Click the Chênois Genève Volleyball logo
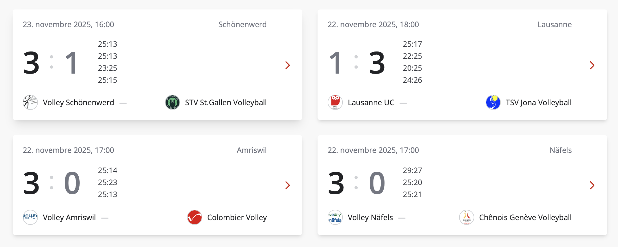 (x=467, y=217)
